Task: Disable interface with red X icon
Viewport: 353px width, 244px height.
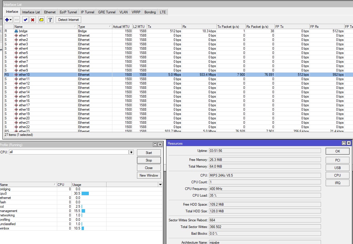Action: tap(33, 20)
